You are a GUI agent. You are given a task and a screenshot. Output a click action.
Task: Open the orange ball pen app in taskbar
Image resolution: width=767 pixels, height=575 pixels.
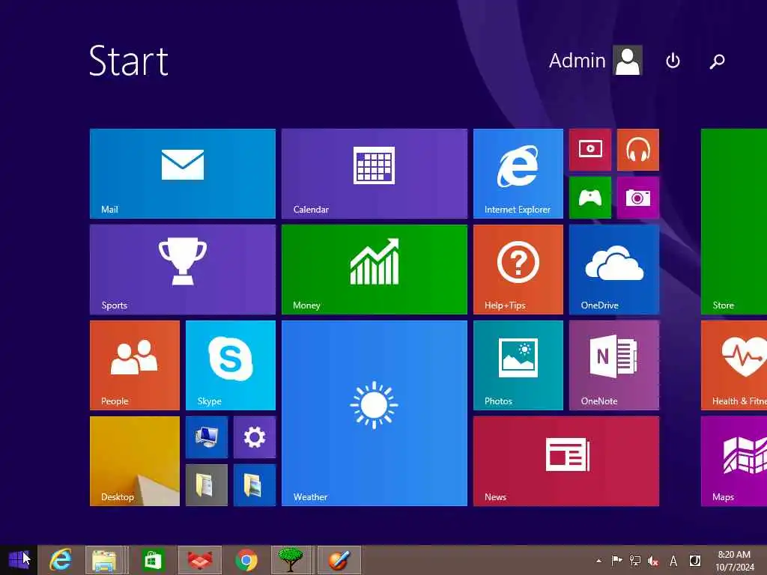(x=339, y=560)
